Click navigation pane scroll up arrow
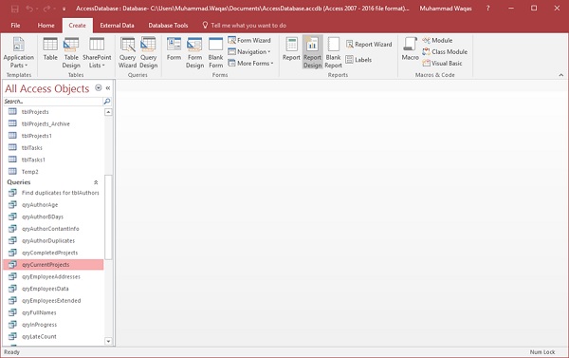 tap(108, 112)
